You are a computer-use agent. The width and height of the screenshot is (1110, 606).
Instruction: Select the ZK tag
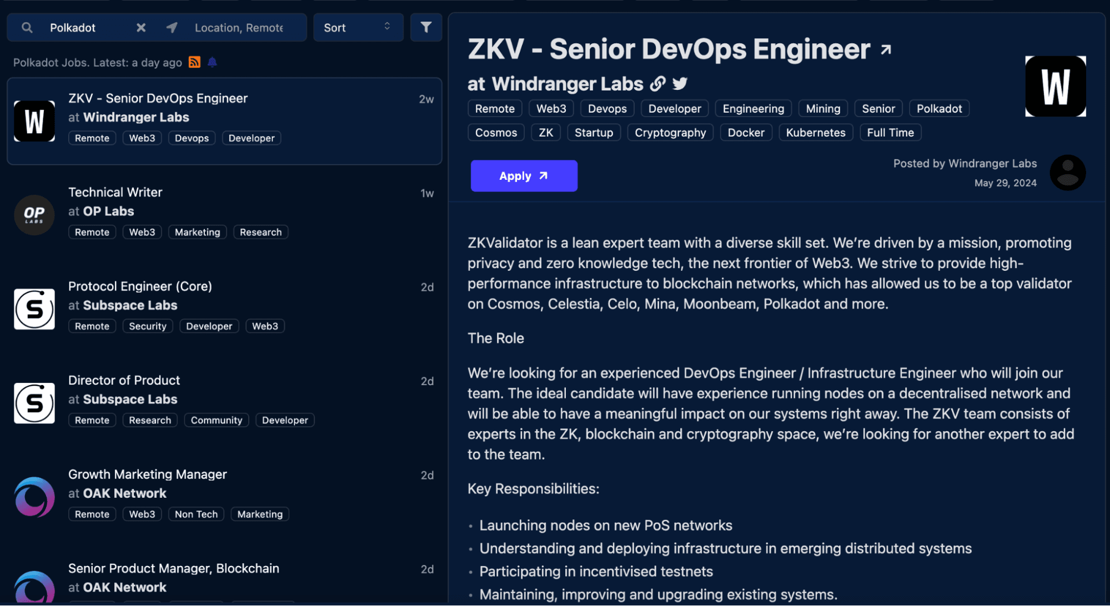click(x=546, y=133)
